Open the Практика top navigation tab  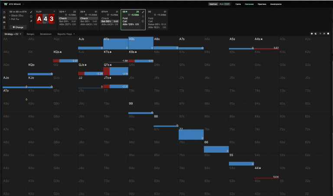(262, 4)
